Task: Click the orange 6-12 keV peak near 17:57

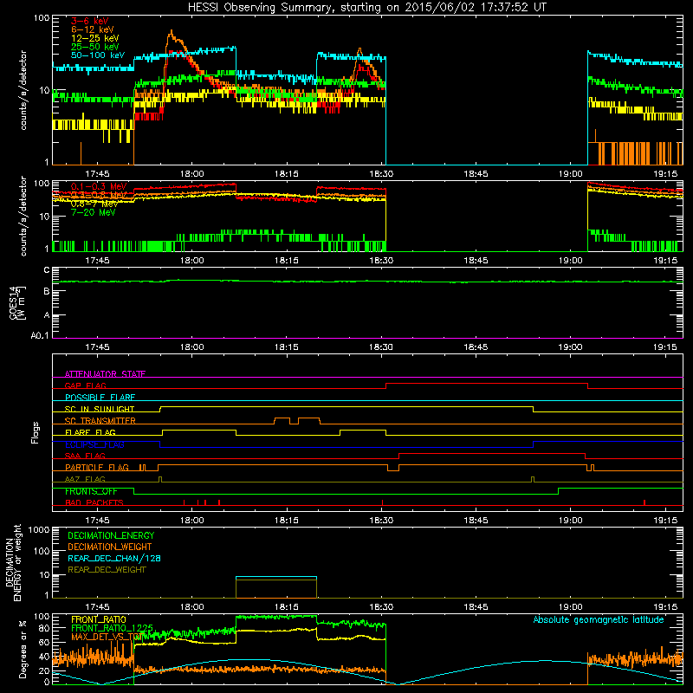Action: coord(172,33)
